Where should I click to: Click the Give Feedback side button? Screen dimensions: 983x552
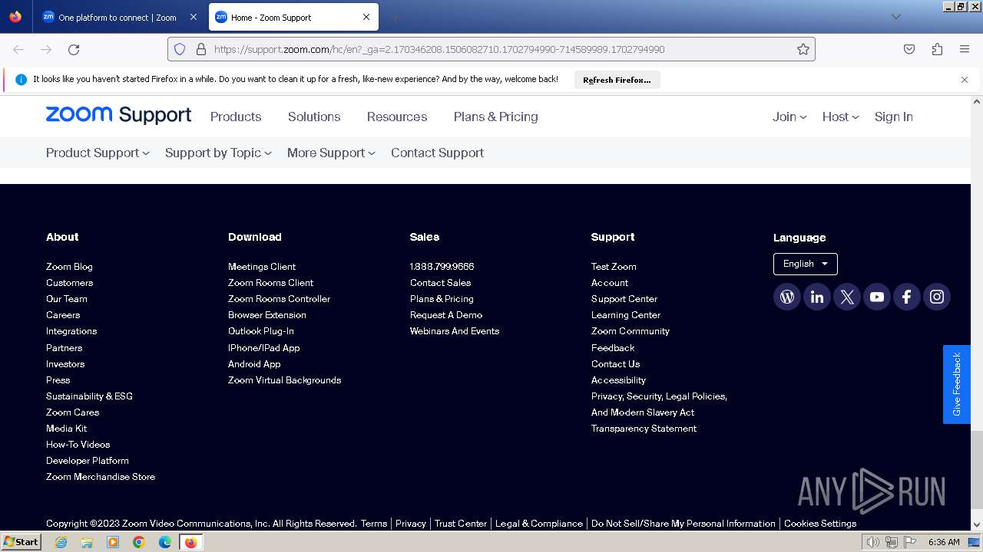[x=957, y=384]
